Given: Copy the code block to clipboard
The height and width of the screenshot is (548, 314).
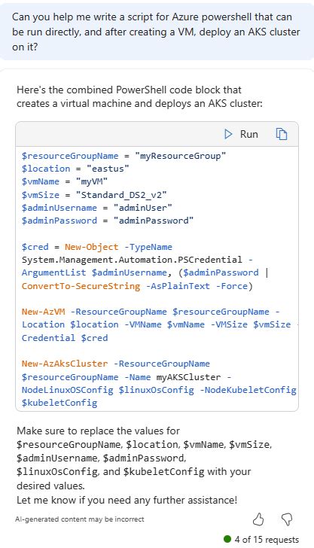Looking at the screenshot, I should 282,134.
